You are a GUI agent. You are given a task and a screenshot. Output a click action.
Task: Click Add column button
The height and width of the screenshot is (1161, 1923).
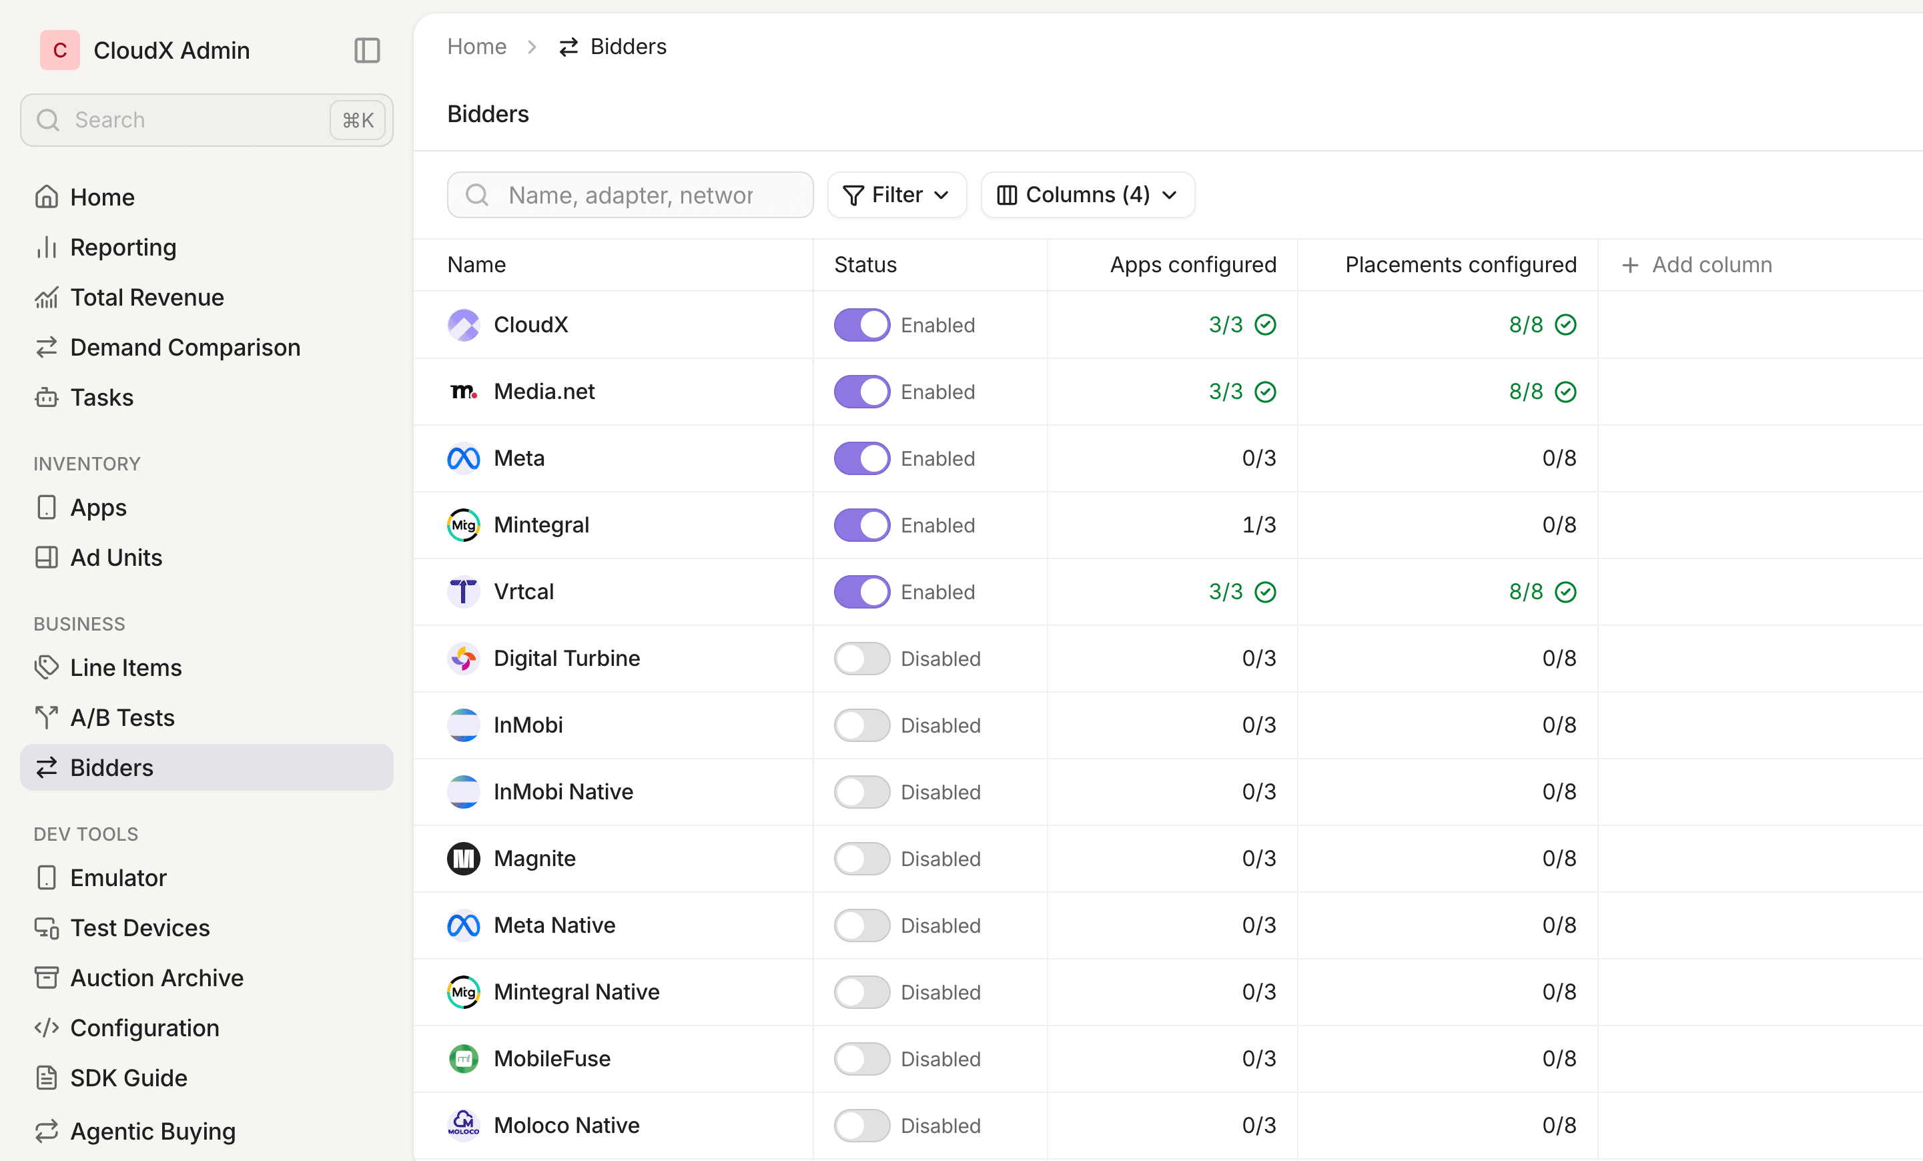(x=1697, y=266)
